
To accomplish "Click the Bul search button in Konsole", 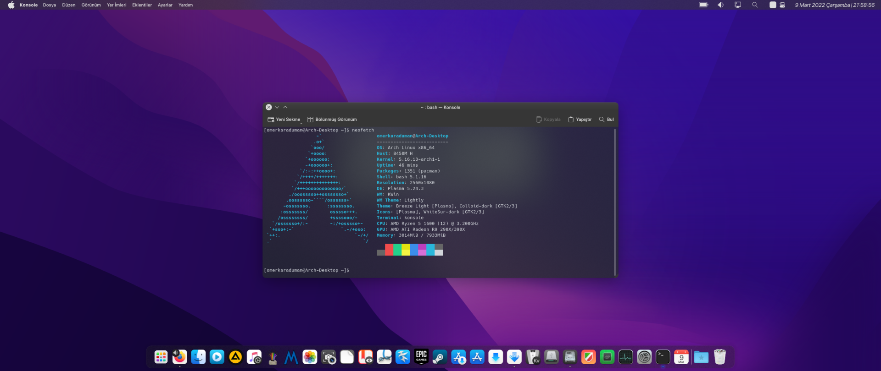I will pos(606,120).
